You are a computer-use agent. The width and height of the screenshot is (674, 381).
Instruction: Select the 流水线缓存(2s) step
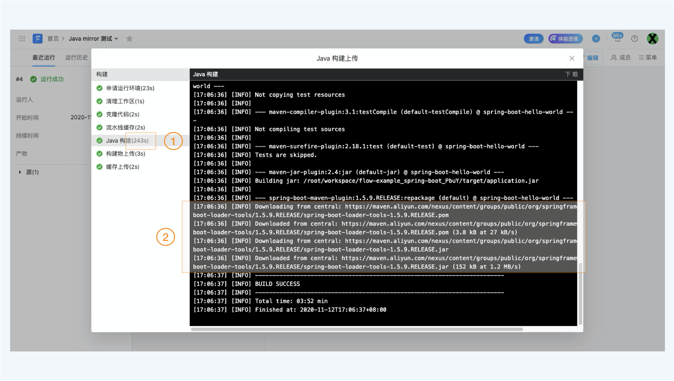[x=140, y=127]
